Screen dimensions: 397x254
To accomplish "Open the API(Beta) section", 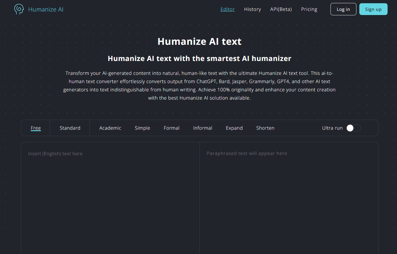I will point(280,9).
